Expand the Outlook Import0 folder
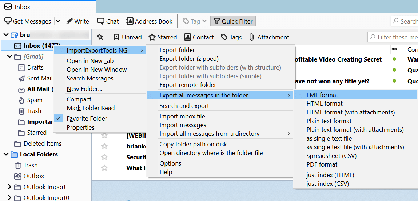 10,198
